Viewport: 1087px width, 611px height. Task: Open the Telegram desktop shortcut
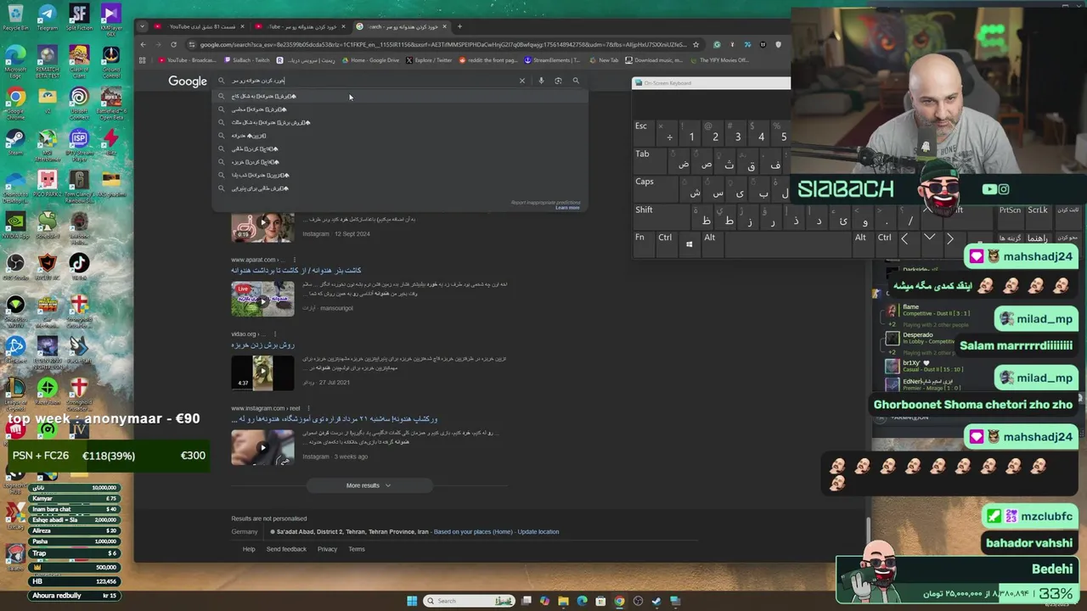coord(47,16)
